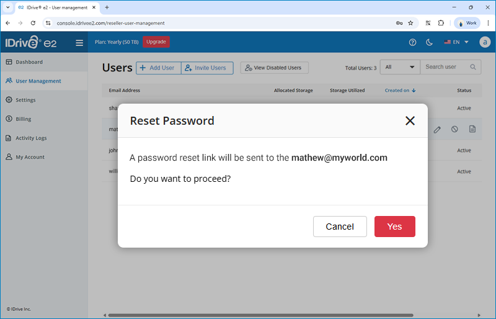Confirm password reset with Yes

394,227
